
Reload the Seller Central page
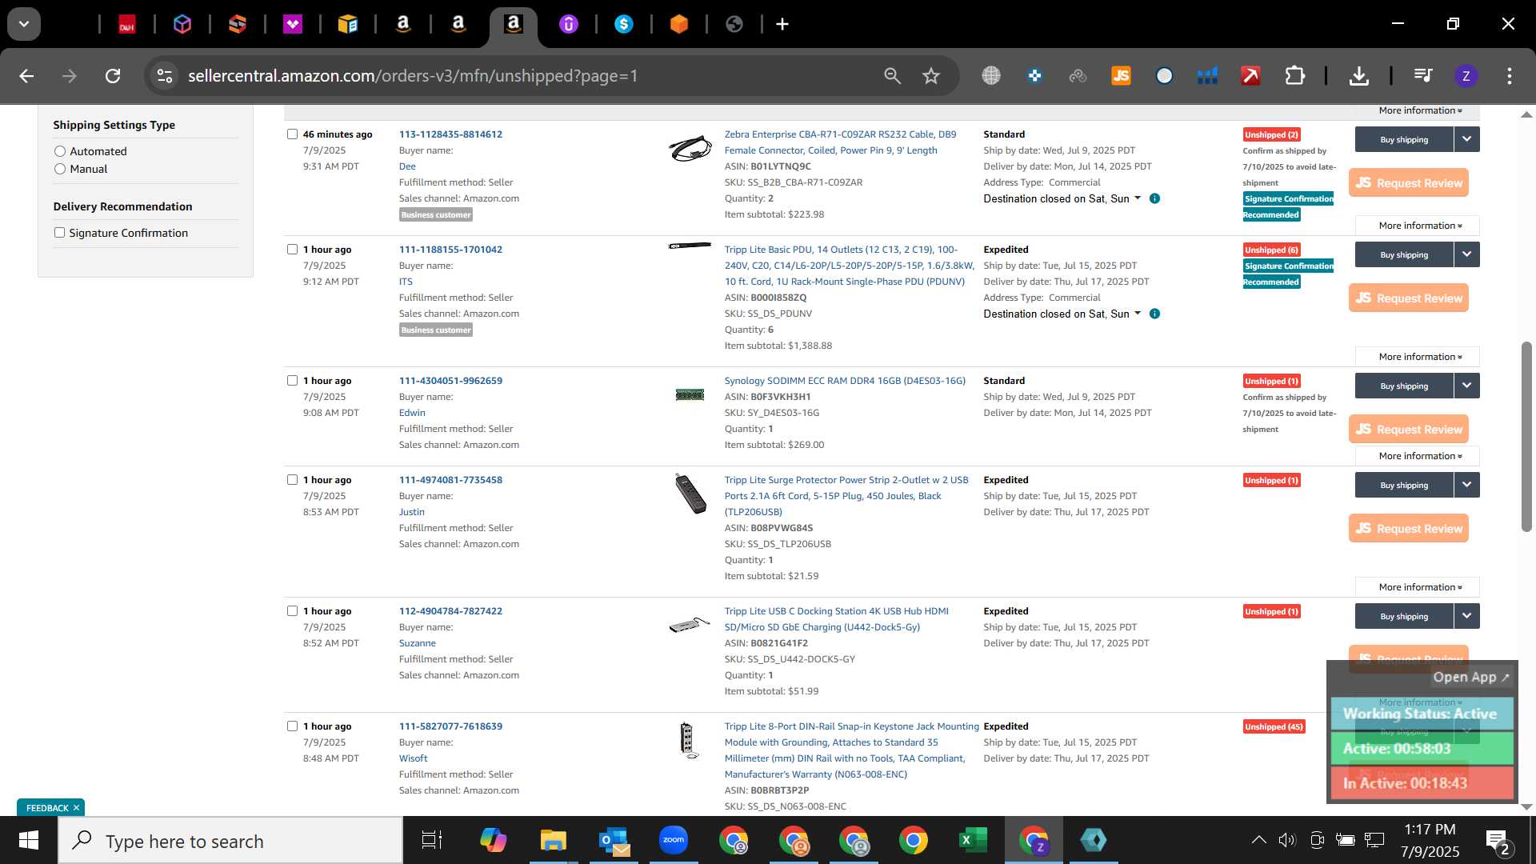(113, 76)
